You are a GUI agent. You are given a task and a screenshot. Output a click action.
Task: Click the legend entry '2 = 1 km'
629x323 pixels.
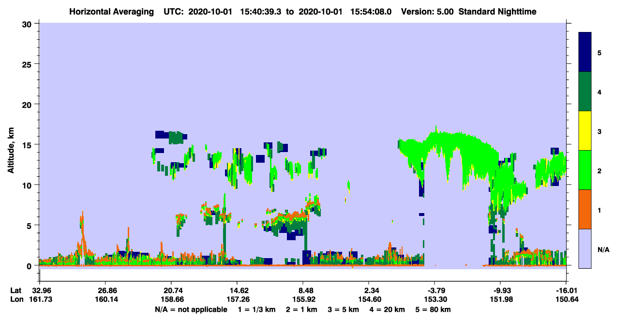pyautogui.click(x=301, y=309)
